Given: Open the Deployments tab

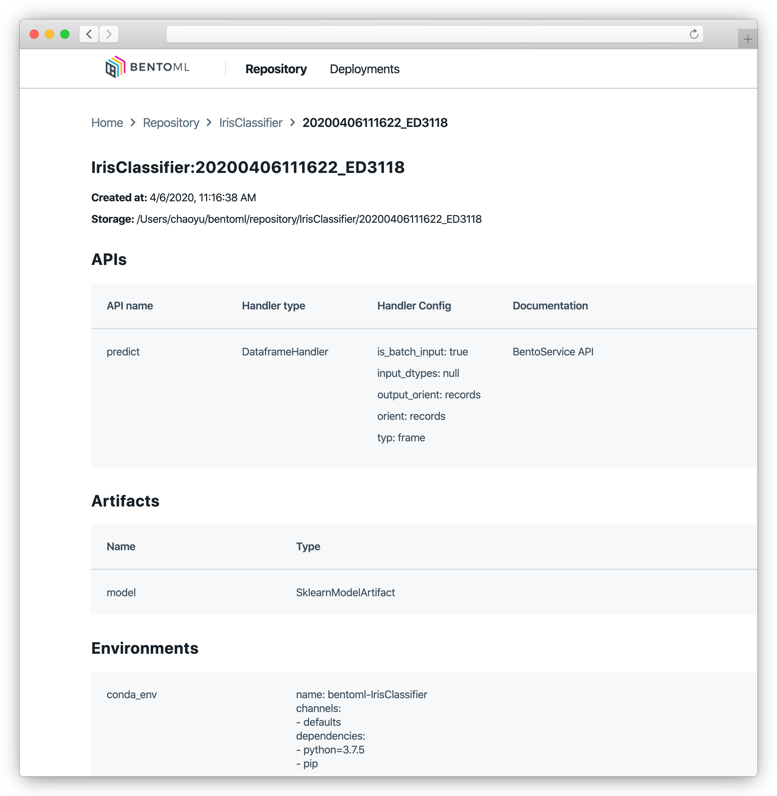Looking at the screenshot, I should tap(365, 69).
